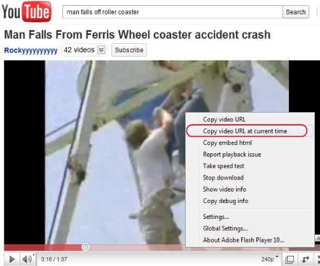320x266 pixels.
Task: Click the Search button
Action: pos(296,12)
